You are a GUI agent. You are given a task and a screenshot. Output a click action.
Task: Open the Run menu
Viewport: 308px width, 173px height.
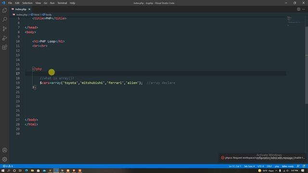(52, 3)
